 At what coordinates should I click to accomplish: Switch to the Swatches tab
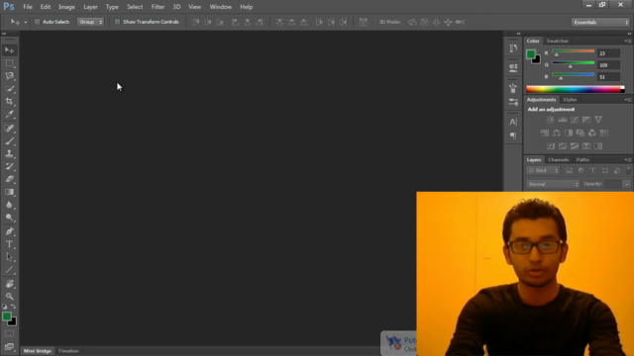tap(557, 41)
